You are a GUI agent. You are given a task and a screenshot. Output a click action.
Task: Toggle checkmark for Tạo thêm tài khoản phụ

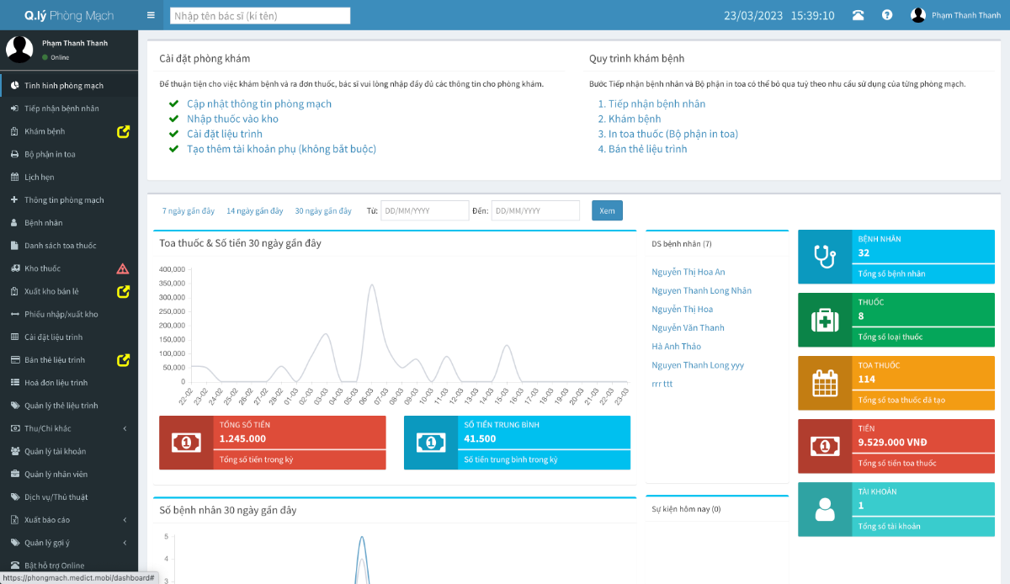pos(174,146)
